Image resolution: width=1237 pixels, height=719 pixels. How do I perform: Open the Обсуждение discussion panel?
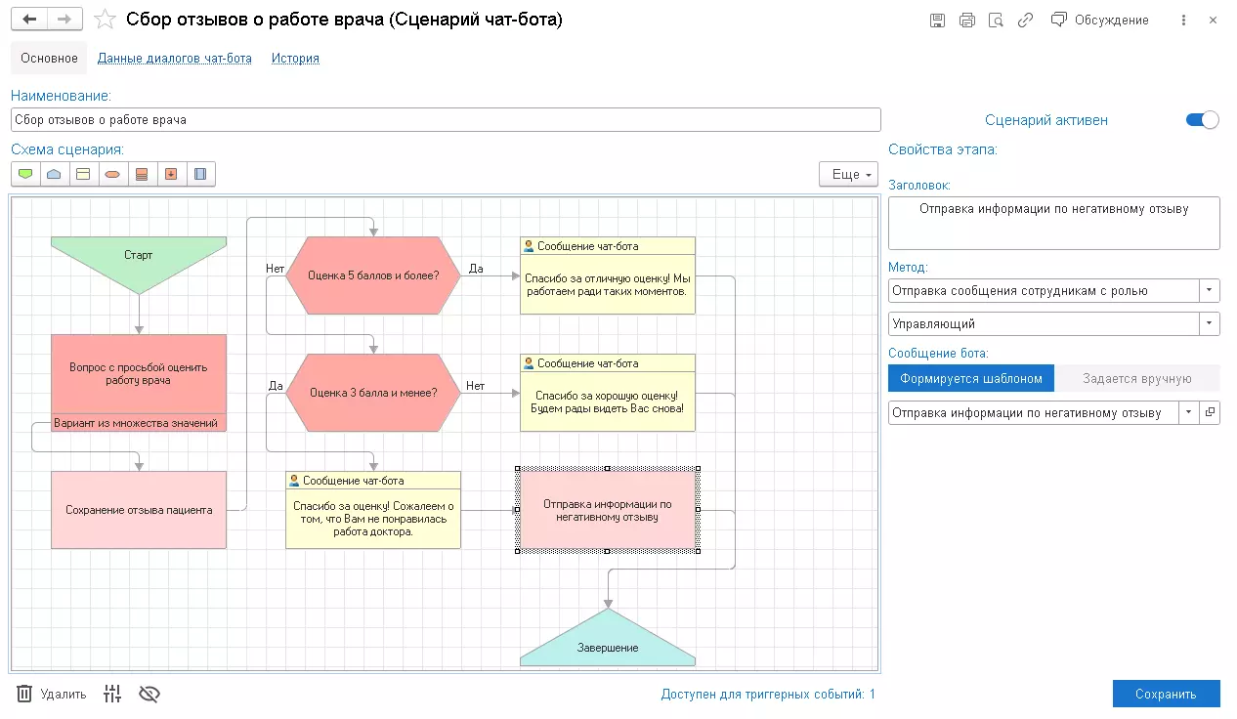click(x=1100, y=21)
